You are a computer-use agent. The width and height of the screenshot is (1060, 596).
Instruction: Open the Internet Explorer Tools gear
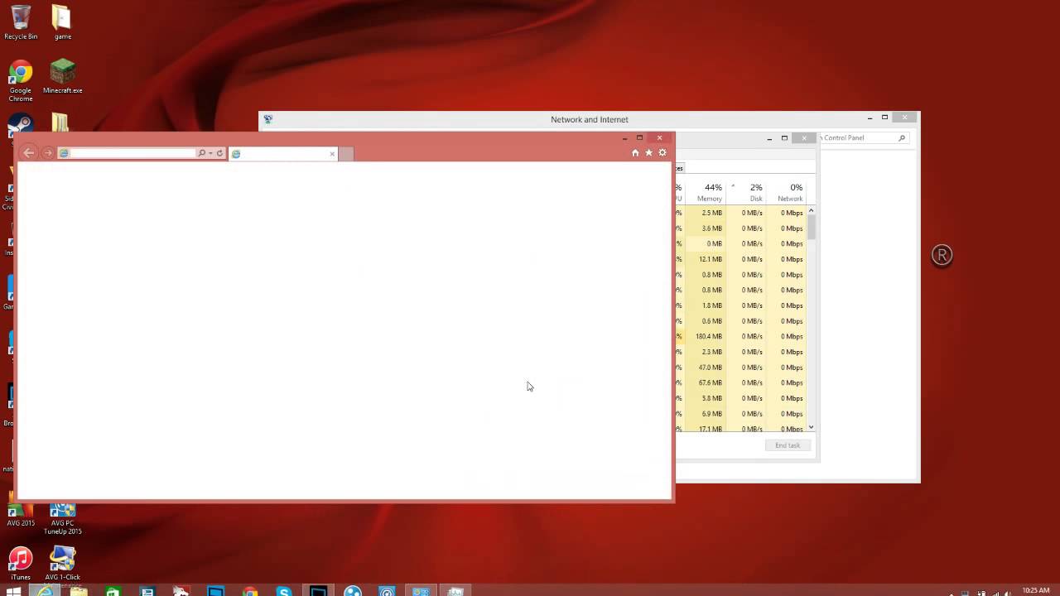pos(662,152)
